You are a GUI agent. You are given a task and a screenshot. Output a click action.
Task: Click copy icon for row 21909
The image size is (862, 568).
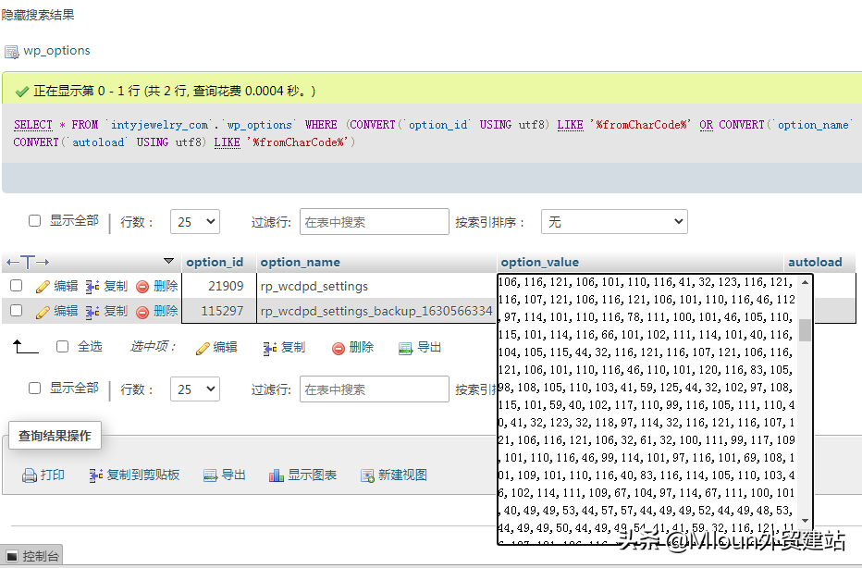click(92, 287)
